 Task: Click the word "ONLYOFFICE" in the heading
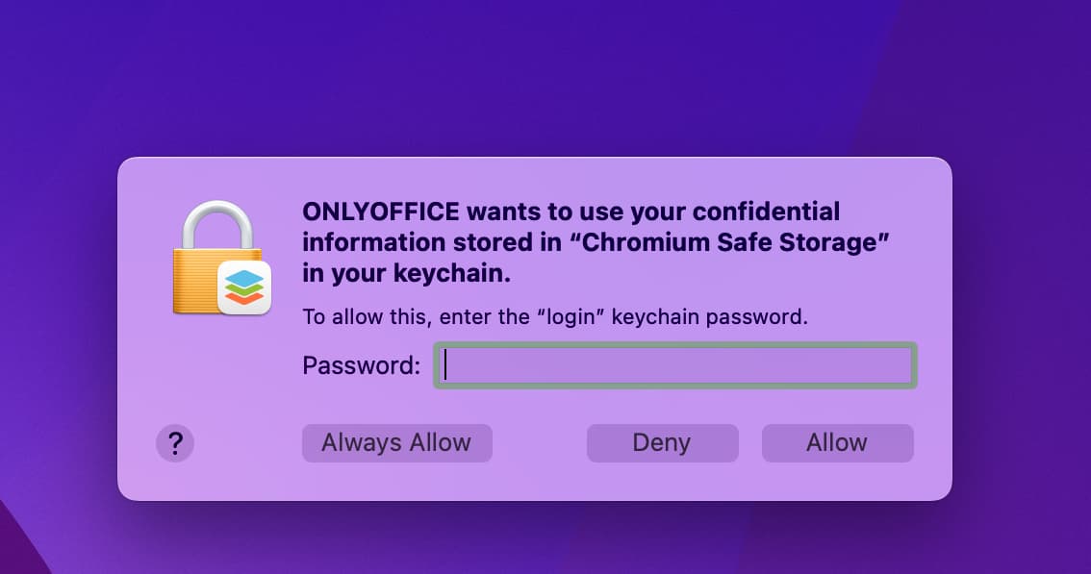379,212
